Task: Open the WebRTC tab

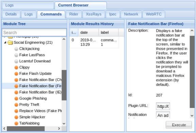Action: (154, 14)
